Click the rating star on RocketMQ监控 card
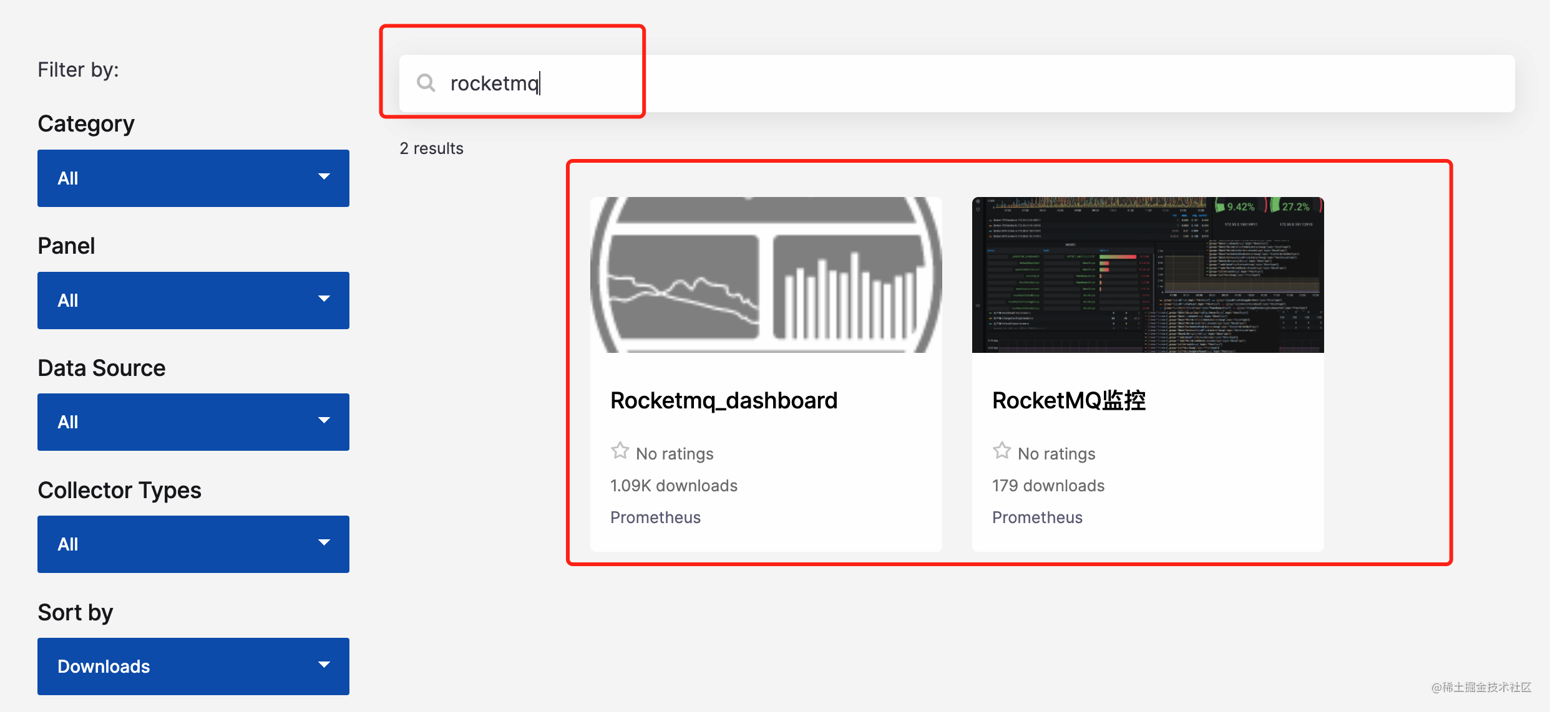This screenshot has height=712, width=1550. tap(1002, 451)
